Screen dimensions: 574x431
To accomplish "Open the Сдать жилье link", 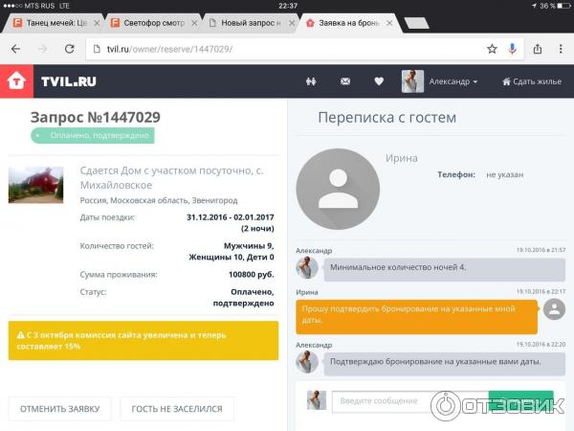I will [x=531, y=82].
